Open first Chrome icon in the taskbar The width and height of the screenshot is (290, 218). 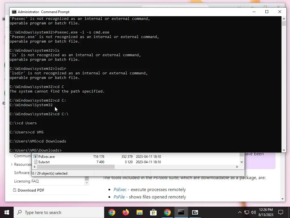[112, 212]
